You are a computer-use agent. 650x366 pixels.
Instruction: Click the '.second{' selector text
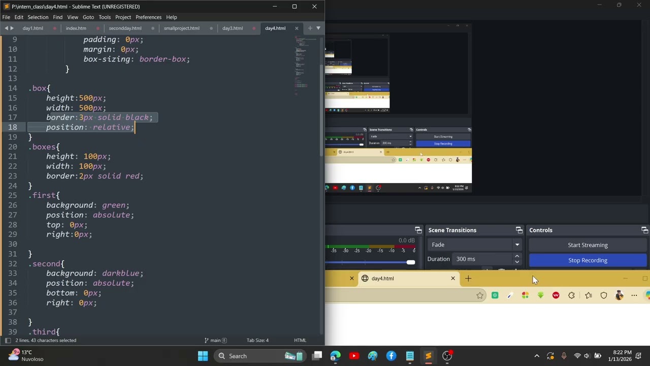pyautogui.click(x=47, y=263)
